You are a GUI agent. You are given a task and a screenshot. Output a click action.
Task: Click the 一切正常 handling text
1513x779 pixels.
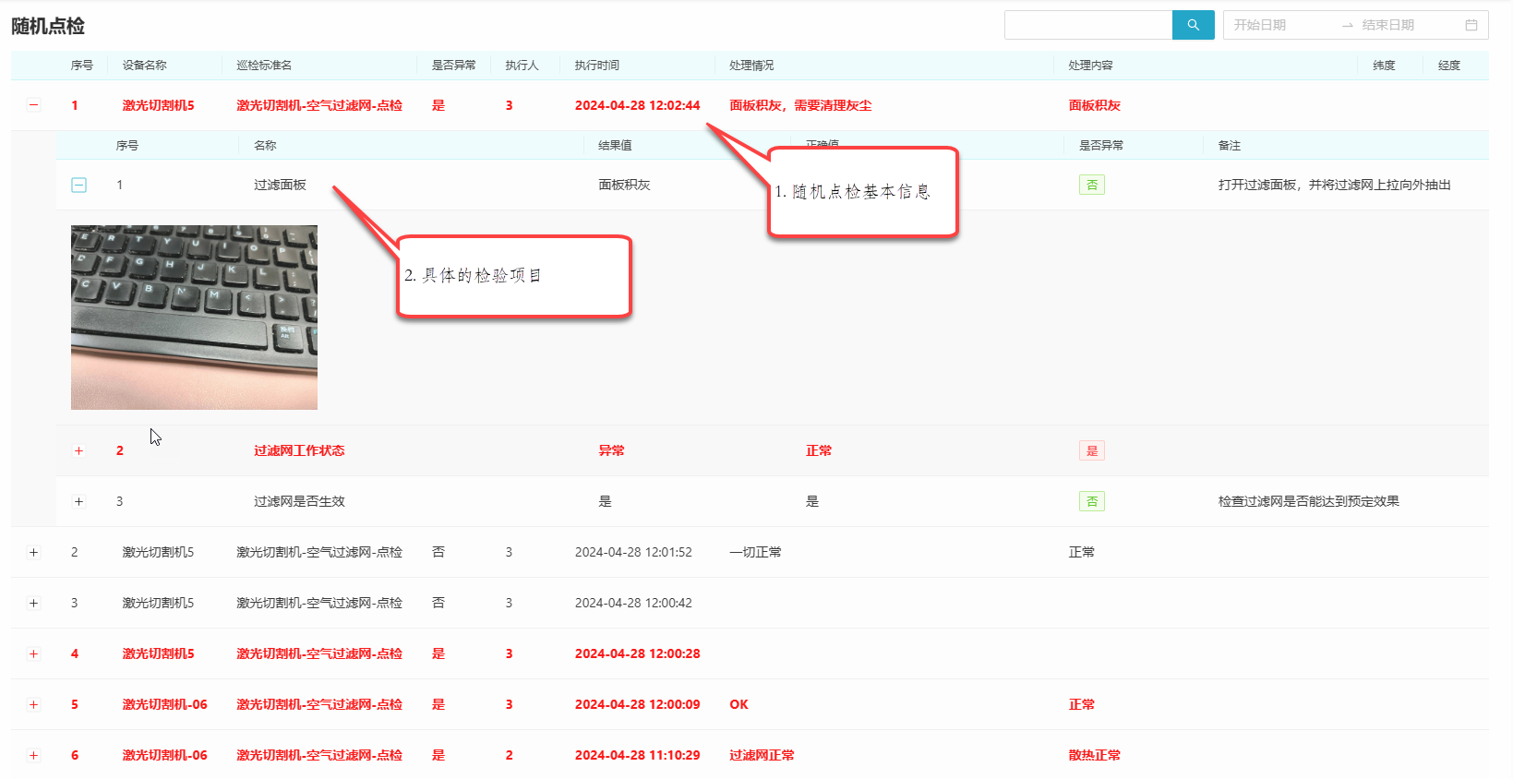click(755, 552)
